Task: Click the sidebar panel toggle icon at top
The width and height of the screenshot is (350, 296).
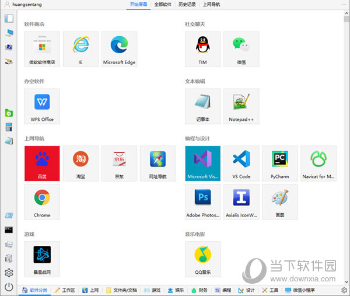Action: [x=9, y=18]
